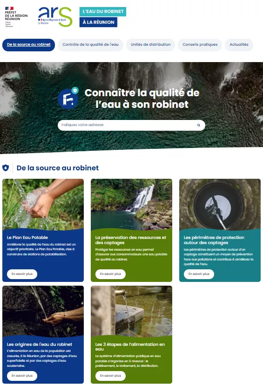Go to Unités de distribution menu

point(150,45)
